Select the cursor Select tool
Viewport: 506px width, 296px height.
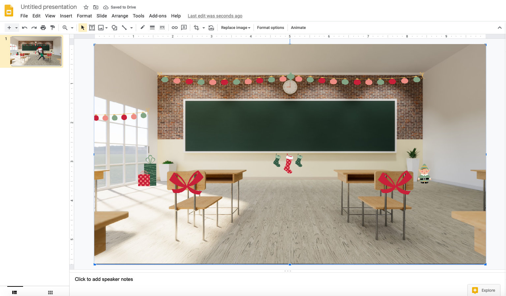82,28
